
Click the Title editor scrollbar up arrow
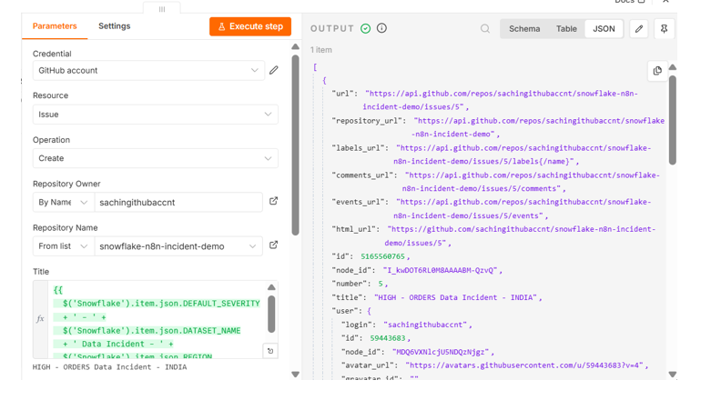click(271, 287)
